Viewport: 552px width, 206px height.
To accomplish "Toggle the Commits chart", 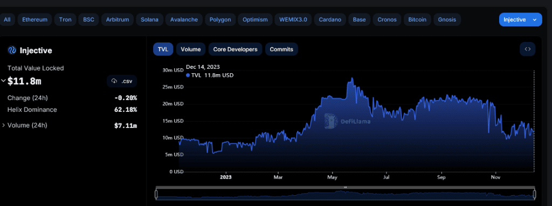I will click(281, 49).
